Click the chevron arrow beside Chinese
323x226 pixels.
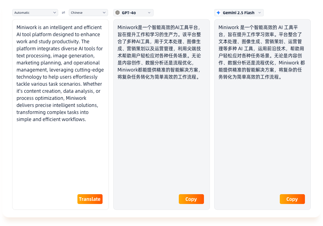pyautogui.click(x=104, y=13)
